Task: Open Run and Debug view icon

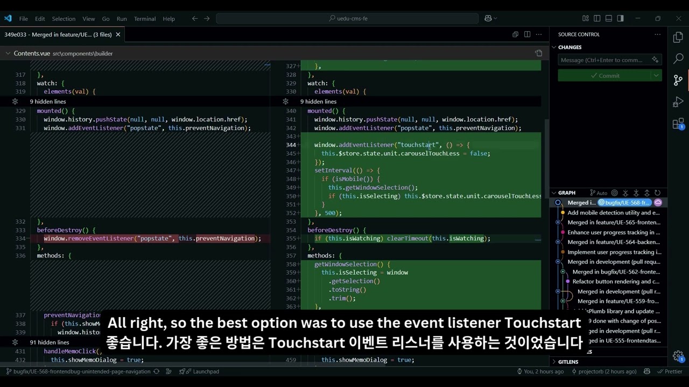Action: [678, 102]
